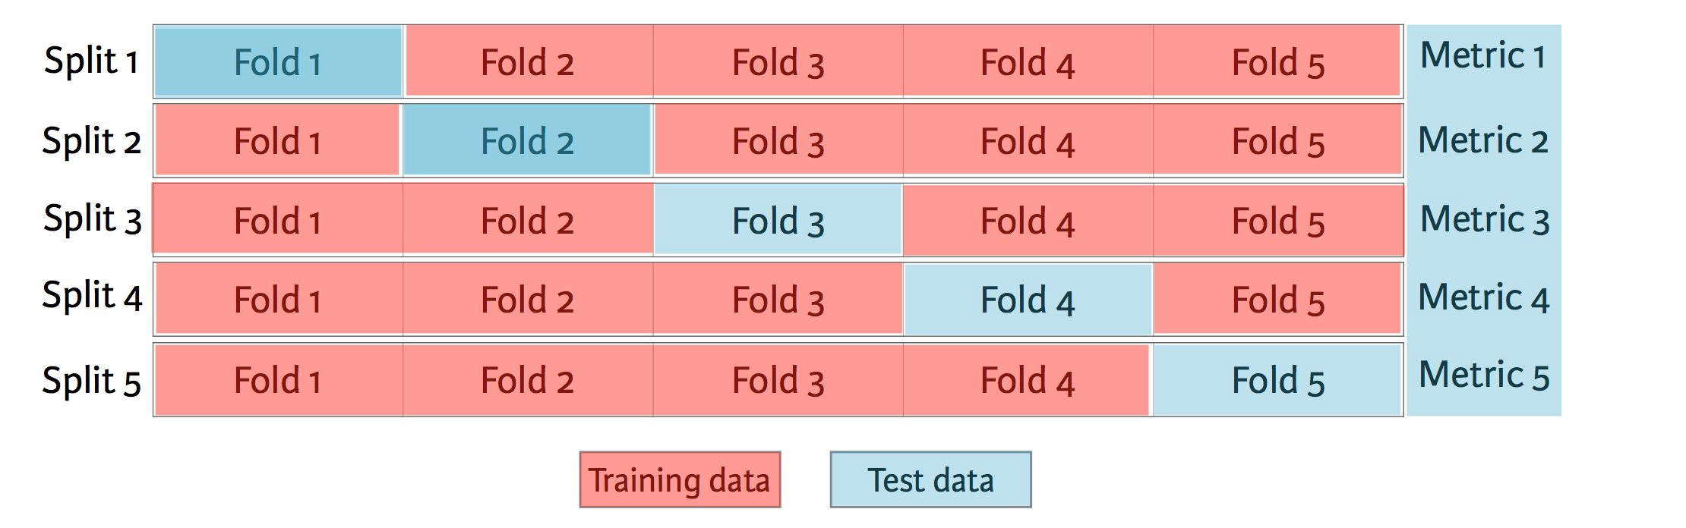Click the Training data legend box
The width and height of the screenshot is (1686, 528).
coord(680,479)
